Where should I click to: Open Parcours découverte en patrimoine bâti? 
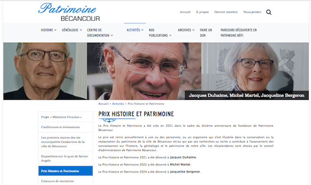pyautogui.click(x=239, y=33)
